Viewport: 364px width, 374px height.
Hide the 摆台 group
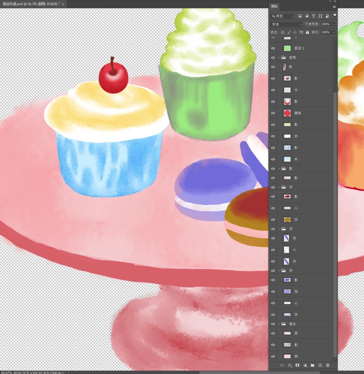coord(273,324)
